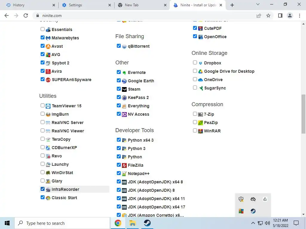Uncheck the Python x64 3 checkbox
This screenshot has height=229, width=306.
(119, 140)
